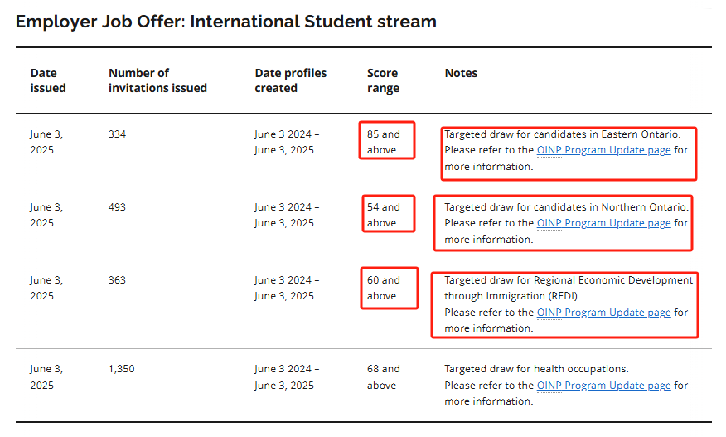Click the 'Employer Job Offer: International Student stream' heading

tap(226, 22)
